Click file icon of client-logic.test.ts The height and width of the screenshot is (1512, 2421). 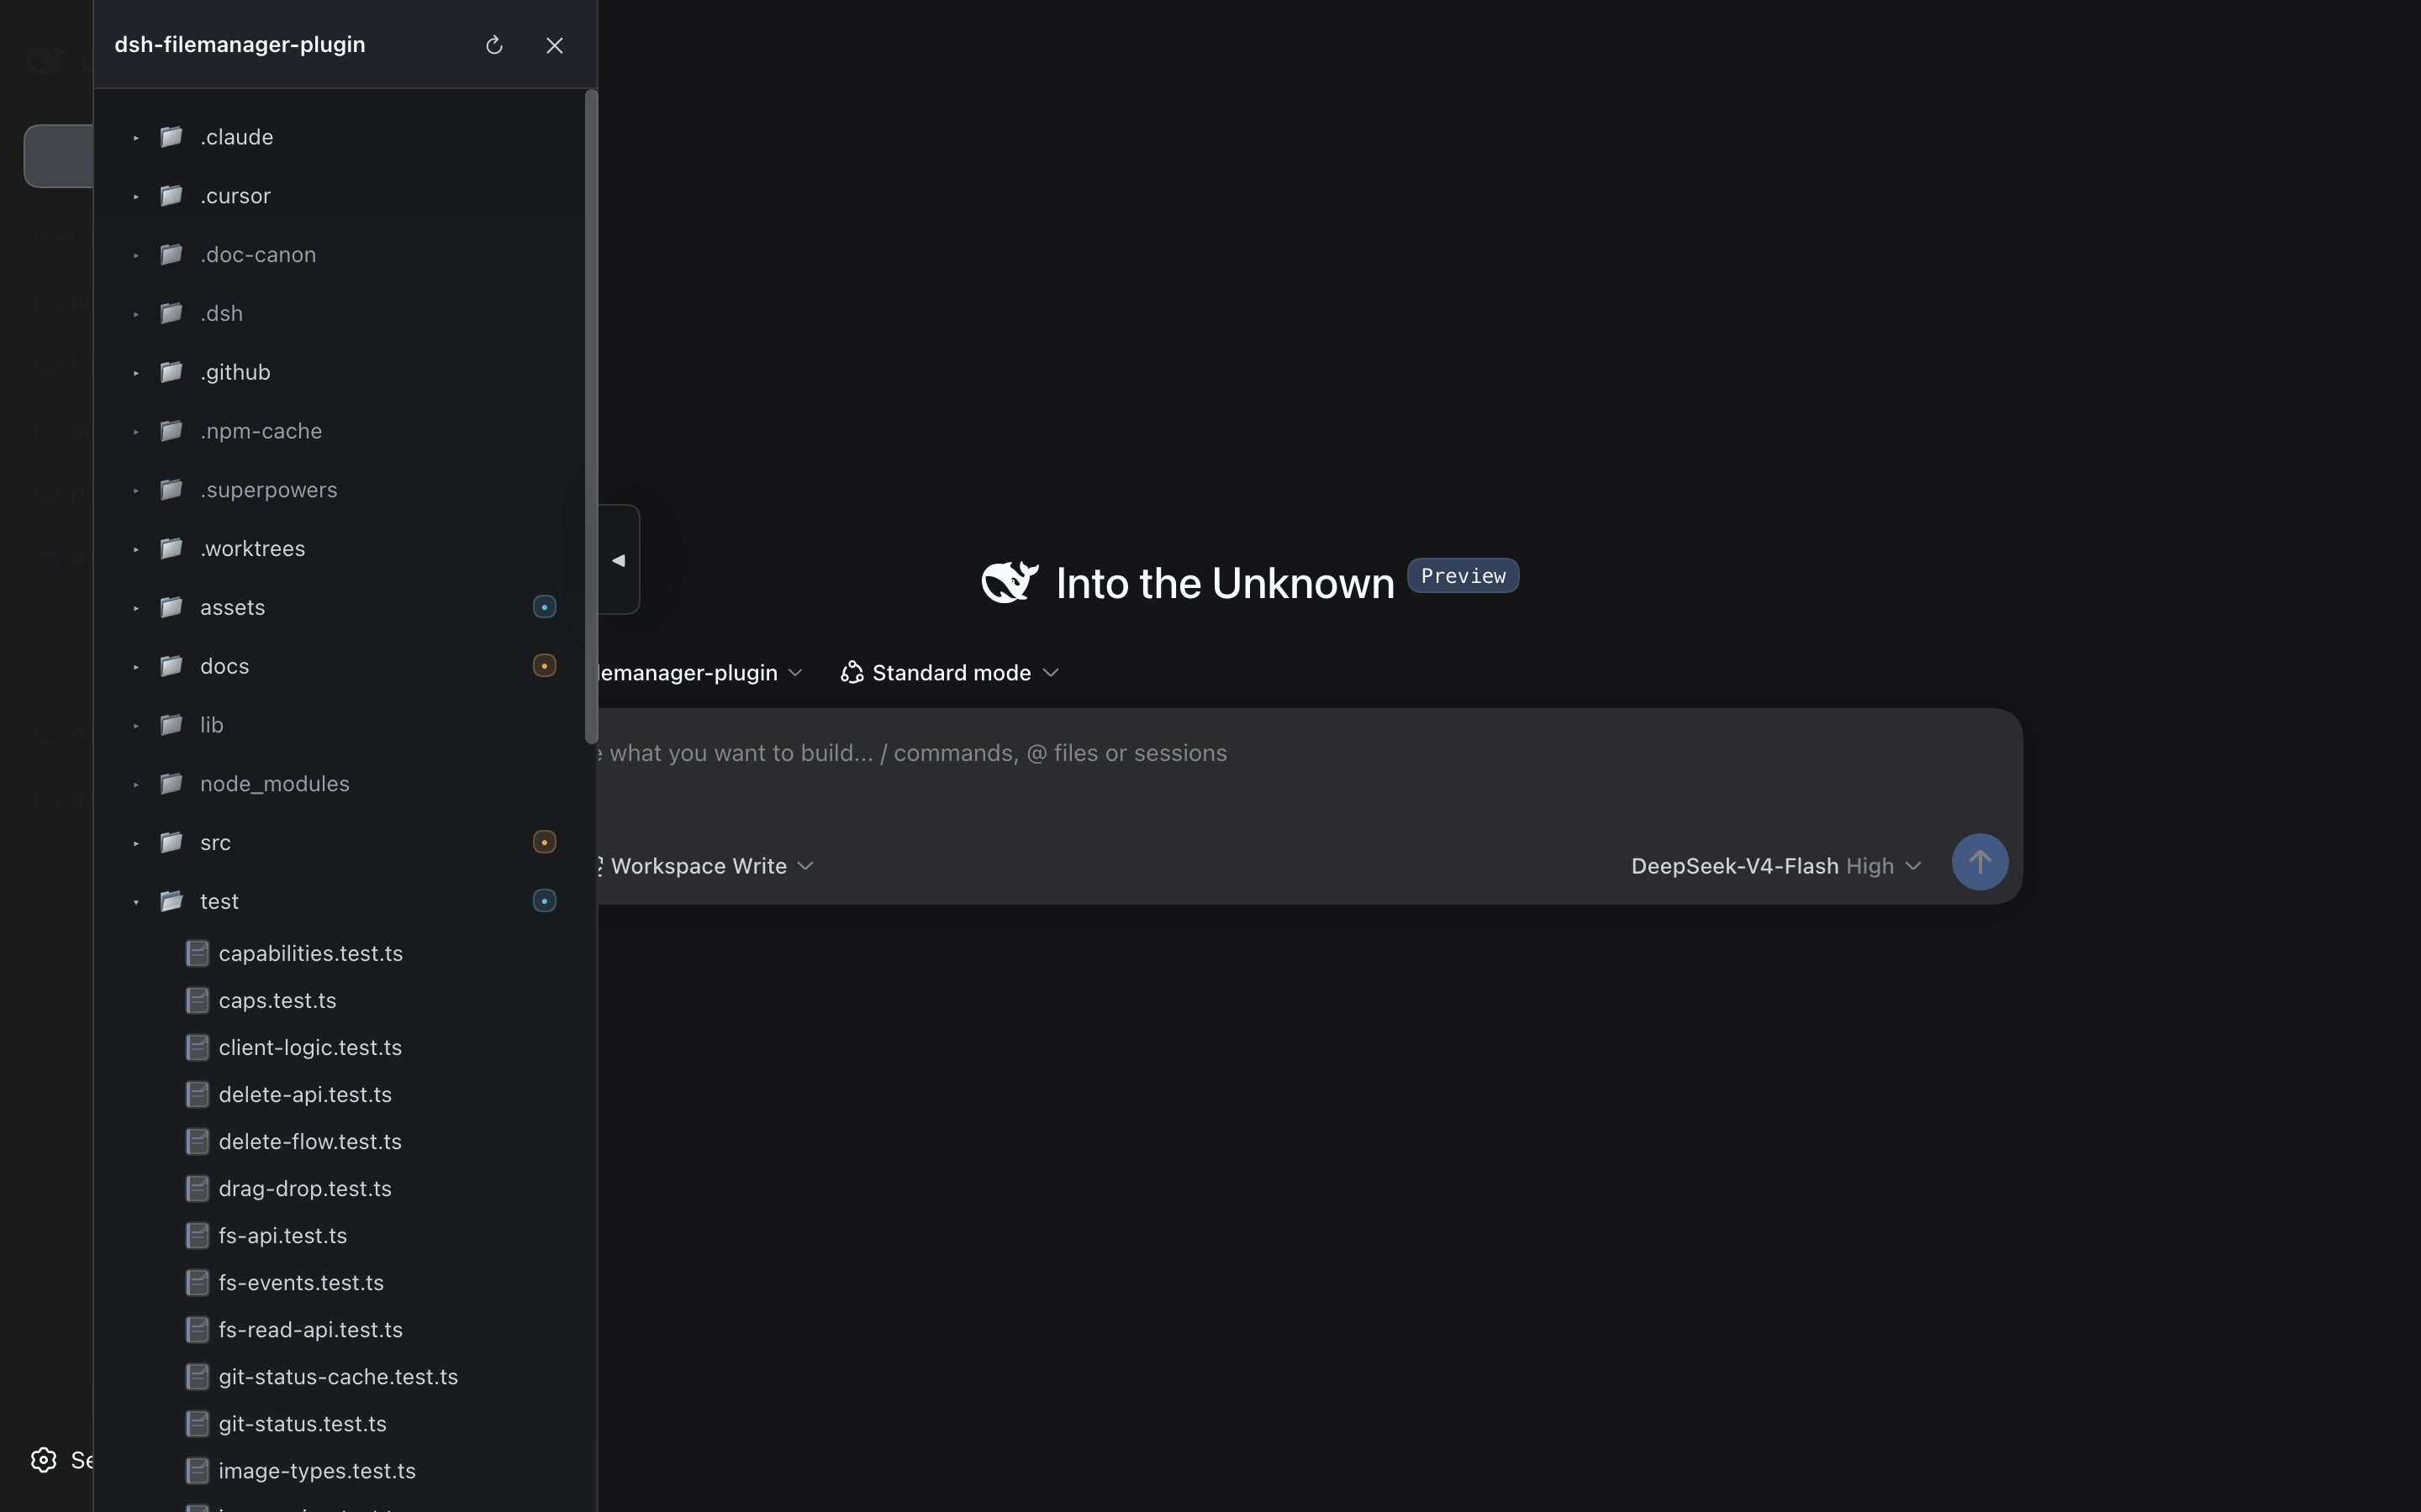[x=197, y=1047]
